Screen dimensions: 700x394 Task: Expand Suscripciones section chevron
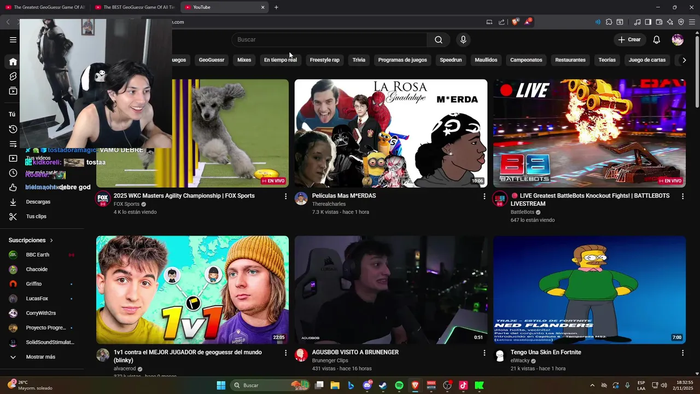52,240
